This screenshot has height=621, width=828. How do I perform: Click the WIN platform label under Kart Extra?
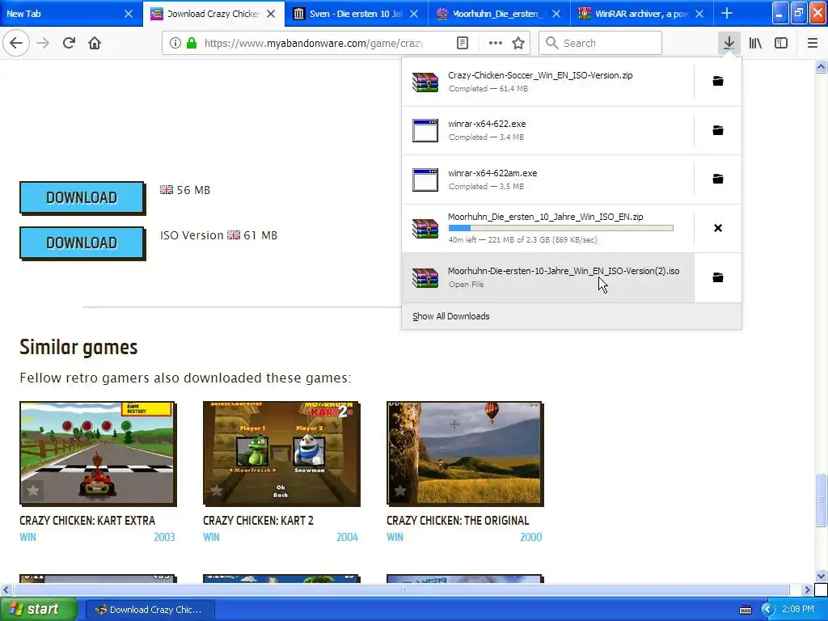28,537
